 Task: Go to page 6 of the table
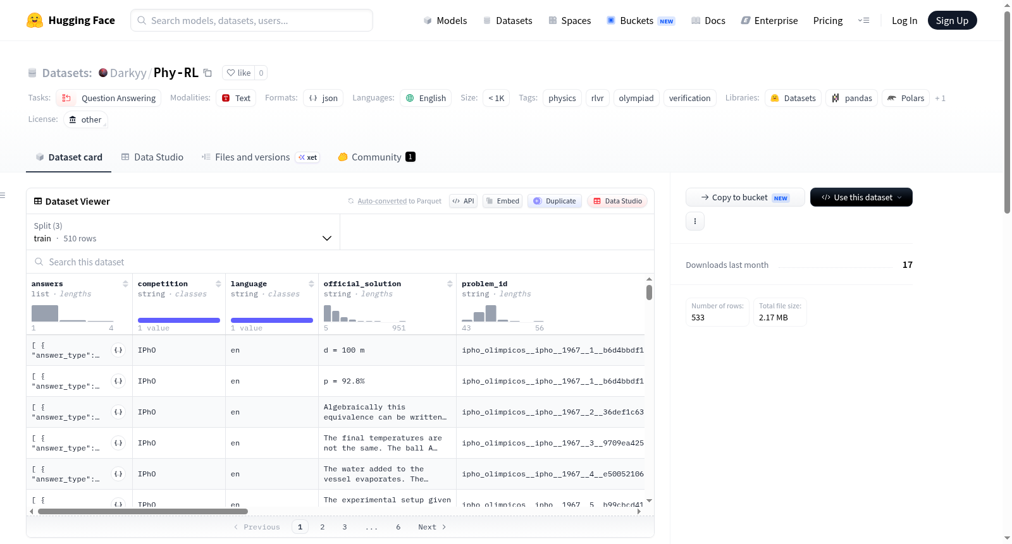click(x=398, y=527)
